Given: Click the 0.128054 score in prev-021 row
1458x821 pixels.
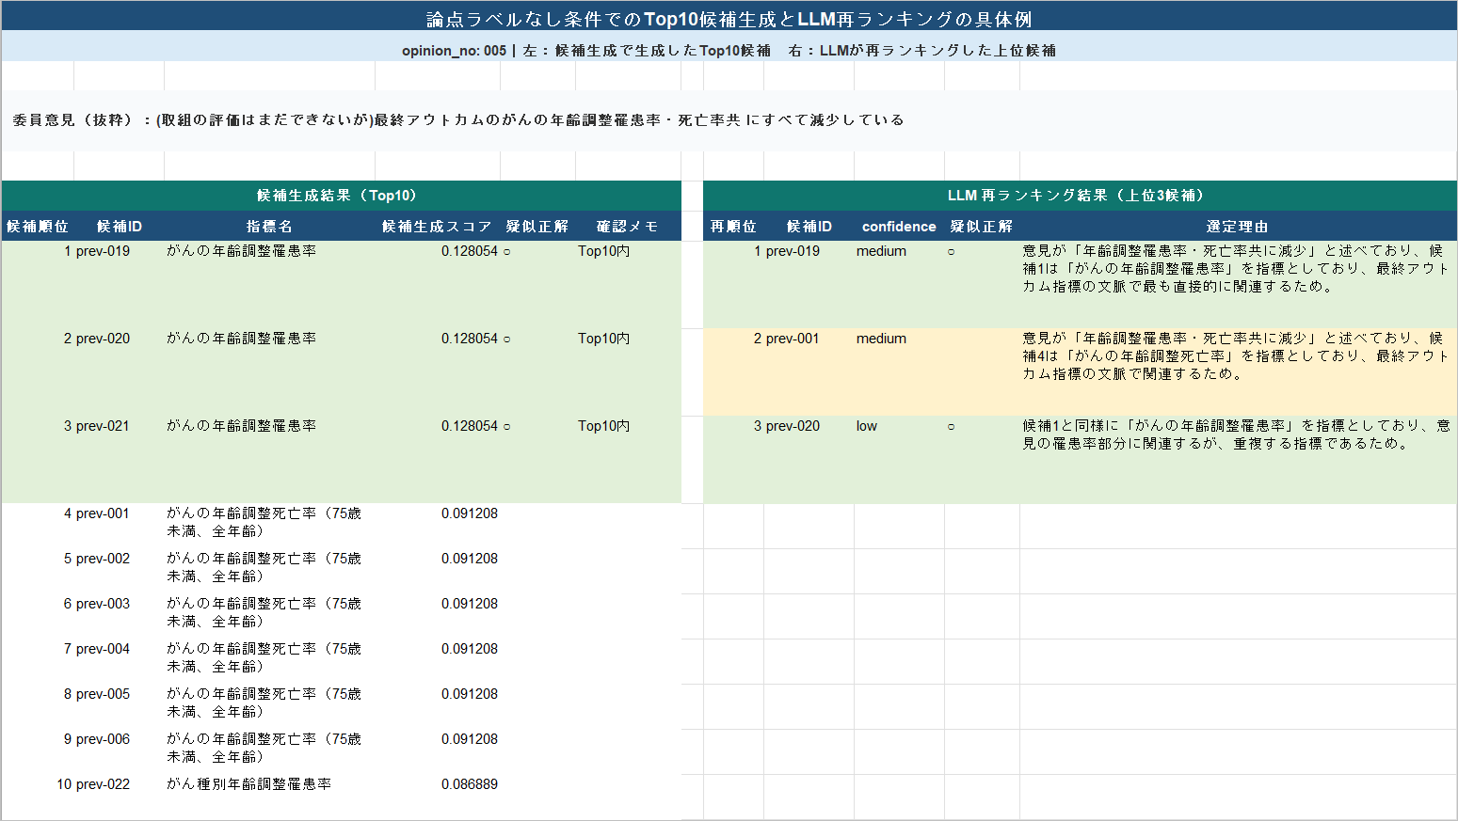Looking at the screenshot, I should point(470,426).
